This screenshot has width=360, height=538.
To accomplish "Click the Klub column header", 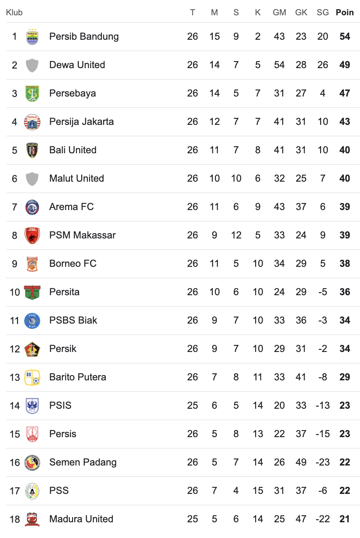I will (x=14, y=13).
